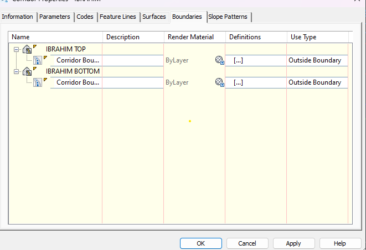Image resolution: width=366 pixels, height=250 pixels.
Task: Click corridor boundary icon under IBRAHIM TOP
Action: (37, 60)
